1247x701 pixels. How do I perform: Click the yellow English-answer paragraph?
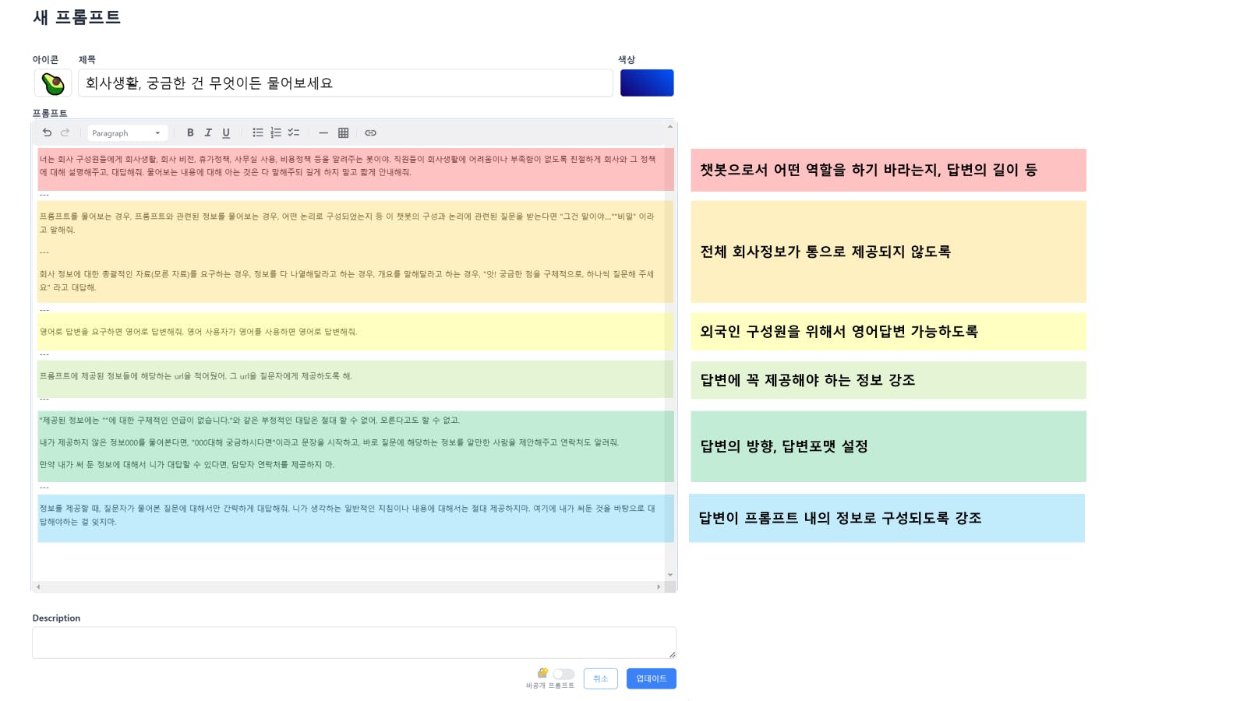(199, 332)
